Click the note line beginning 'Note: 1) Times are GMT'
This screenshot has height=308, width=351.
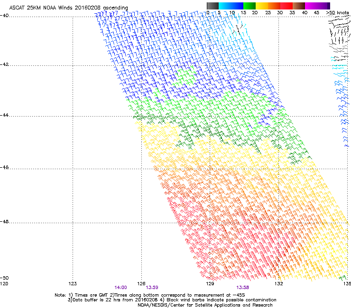pos(150,295)
